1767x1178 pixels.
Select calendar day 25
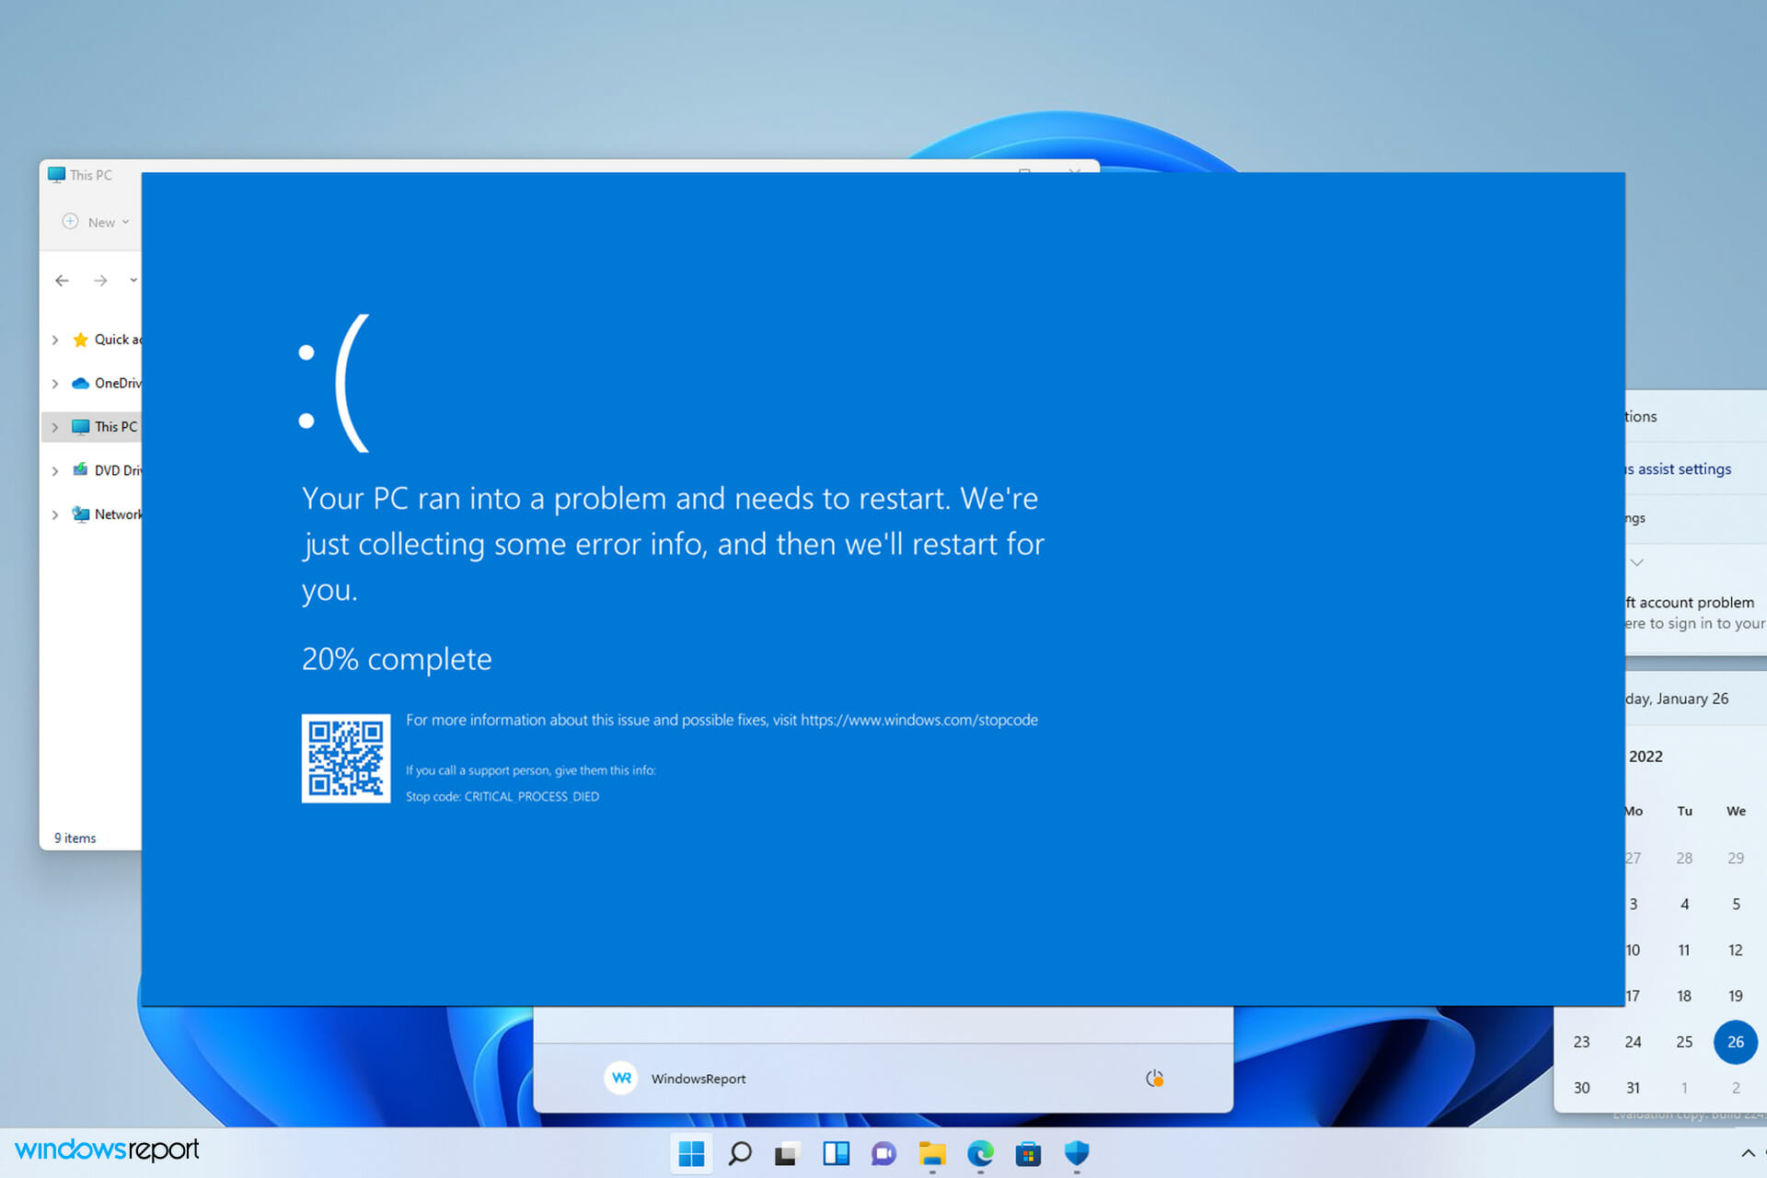[x=1684, y=1042]
